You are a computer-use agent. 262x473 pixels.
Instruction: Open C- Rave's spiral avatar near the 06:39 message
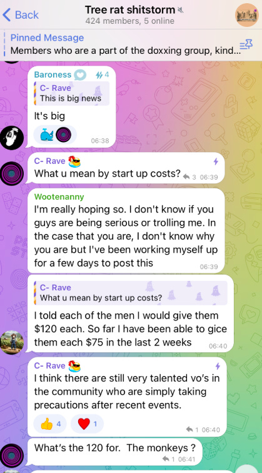coord(12,173)
